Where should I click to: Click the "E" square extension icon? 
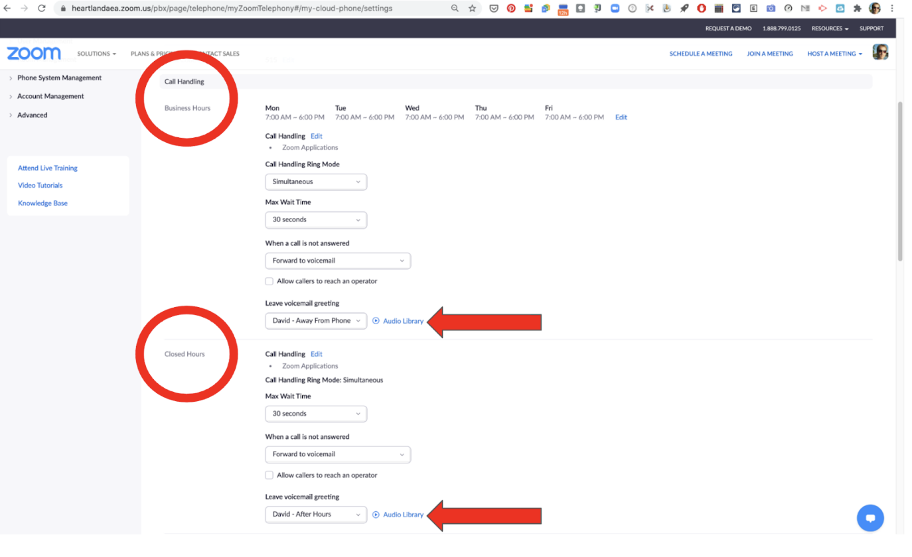pos(753,9)
